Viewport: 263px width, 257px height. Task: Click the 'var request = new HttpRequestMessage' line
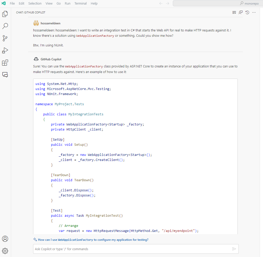click(x=129, y=231)
